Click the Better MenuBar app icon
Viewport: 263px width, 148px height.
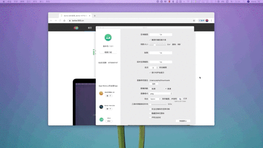click(x=101, y=107)
